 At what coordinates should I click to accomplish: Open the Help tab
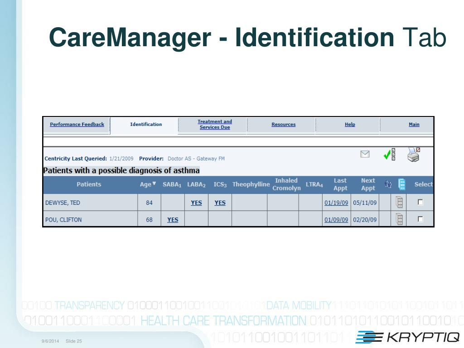pos(350,124)
